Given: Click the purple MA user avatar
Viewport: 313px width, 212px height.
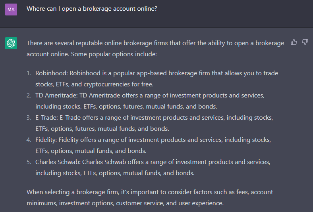Looking at the screenshot, I should click(x=11, y=10).
